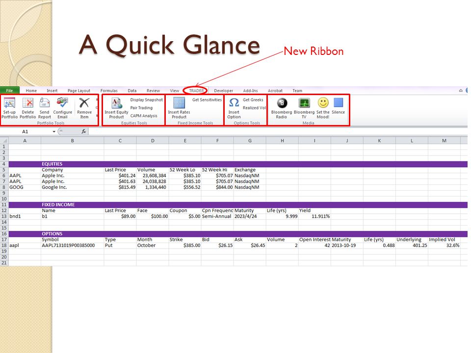Open the Formulas tab

109,91
